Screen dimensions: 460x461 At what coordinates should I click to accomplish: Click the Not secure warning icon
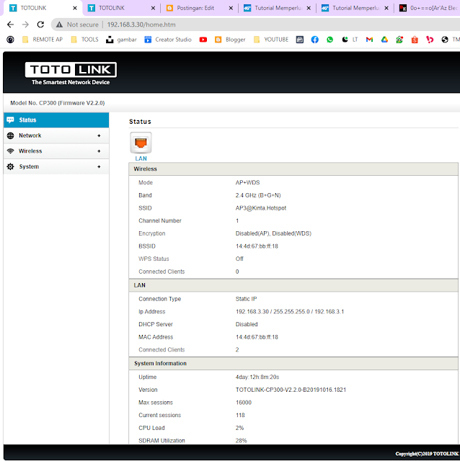59,24
